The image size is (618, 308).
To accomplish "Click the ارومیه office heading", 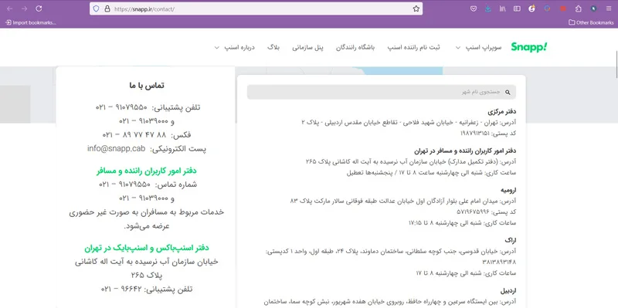I will click(508, 190).
